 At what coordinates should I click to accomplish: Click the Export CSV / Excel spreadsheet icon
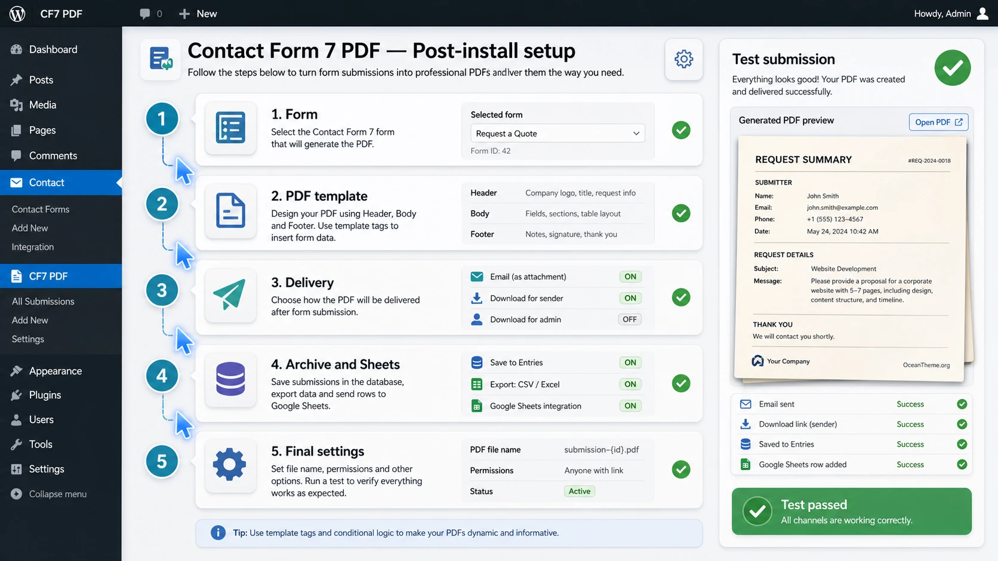click(477, 385)
